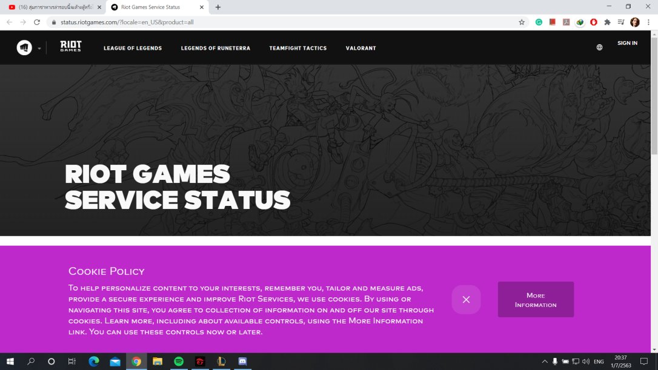Open Spotify from the taskbar
Screen dimensions: 658x370
179,361
